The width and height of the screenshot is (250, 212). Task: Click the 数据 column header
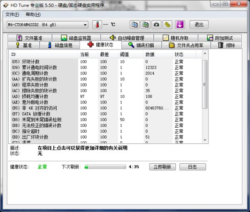pyautogui.click(x=158, y=54)
